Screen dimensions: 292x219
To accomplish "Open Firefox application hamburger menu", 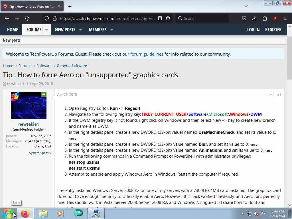I will click(285, 18).
